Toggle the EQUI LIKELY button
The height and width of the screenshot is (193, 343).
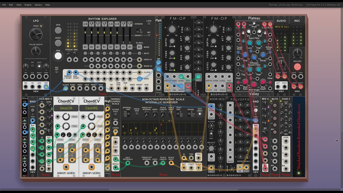(x=200, y=114)
